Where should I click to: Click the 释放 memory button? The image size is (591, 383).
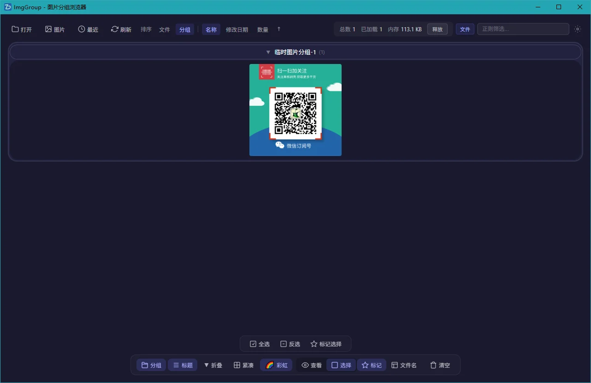[x=437, y=29]
